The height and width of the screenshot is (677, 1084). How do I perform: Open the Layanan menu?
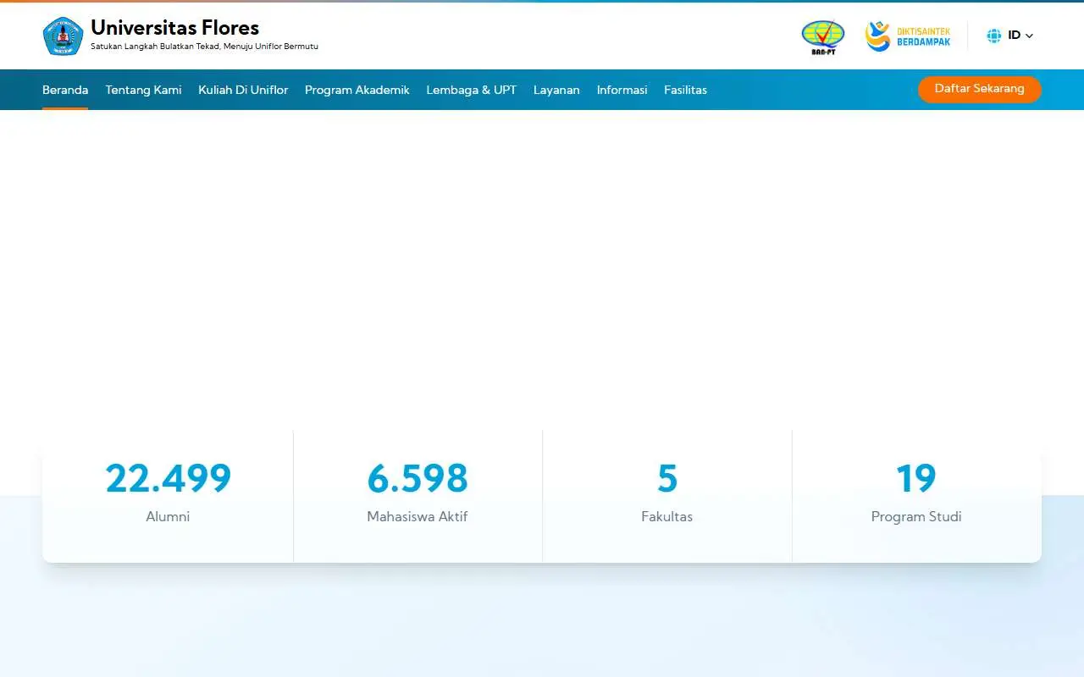[x=556, y=90]
